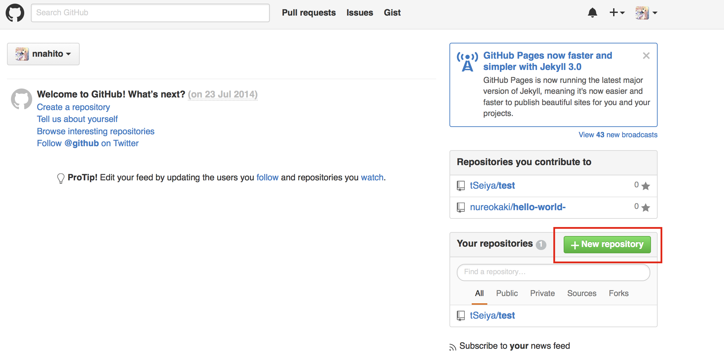Click your avatar image in the header
Screen dimensions: 724x364
pyautogui.click(x=643, y=13)
